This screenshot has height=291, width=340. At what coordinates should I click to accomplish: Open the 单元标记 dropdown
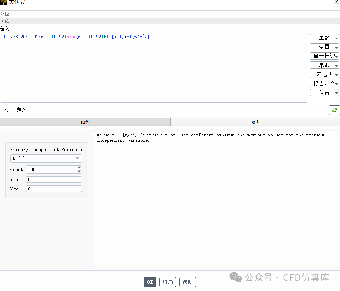point(324,56)
